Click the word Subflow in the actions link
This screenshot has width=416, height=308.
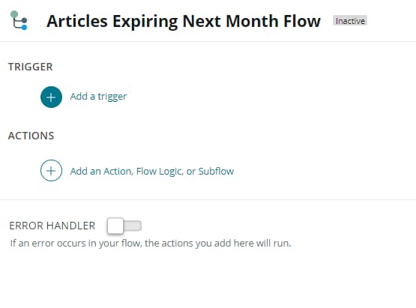pyautogui.click(x=216, y=172)
